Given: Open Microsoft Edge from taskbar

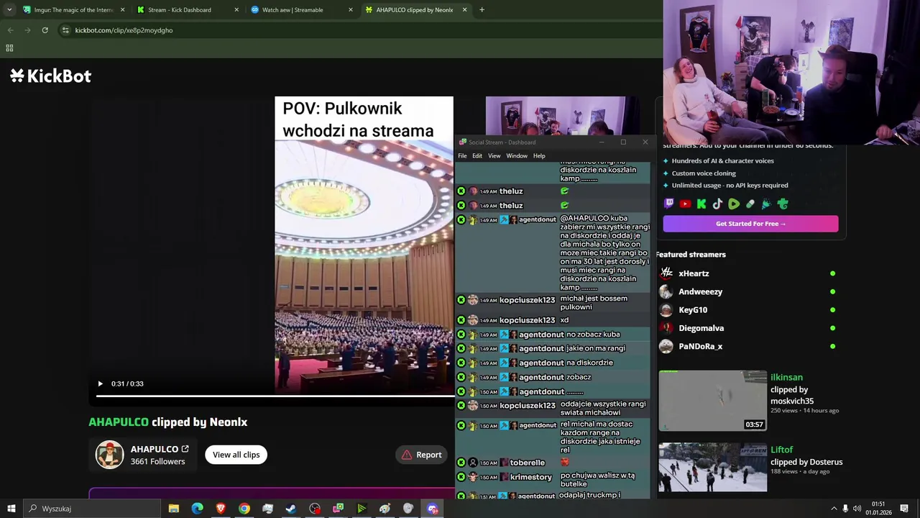Looking at the screenshot, I should [198, 509].
